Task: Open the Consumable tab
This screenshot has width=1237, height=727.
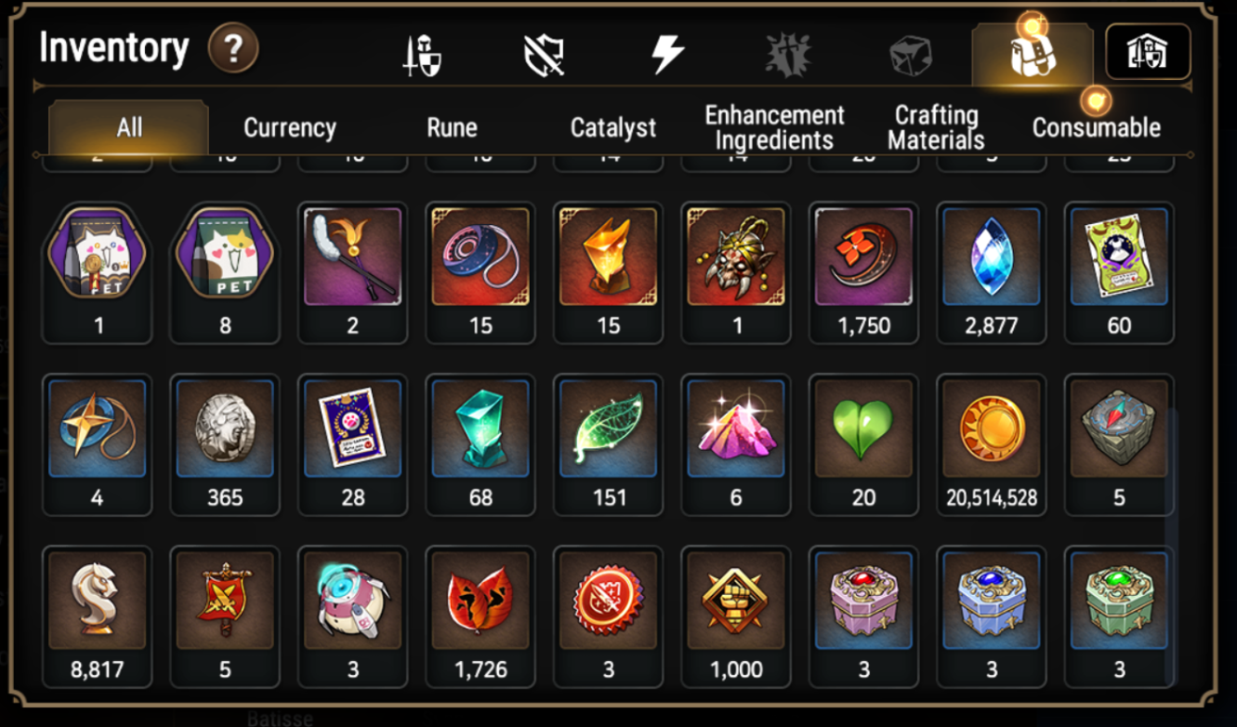Action: (1096, 127)
